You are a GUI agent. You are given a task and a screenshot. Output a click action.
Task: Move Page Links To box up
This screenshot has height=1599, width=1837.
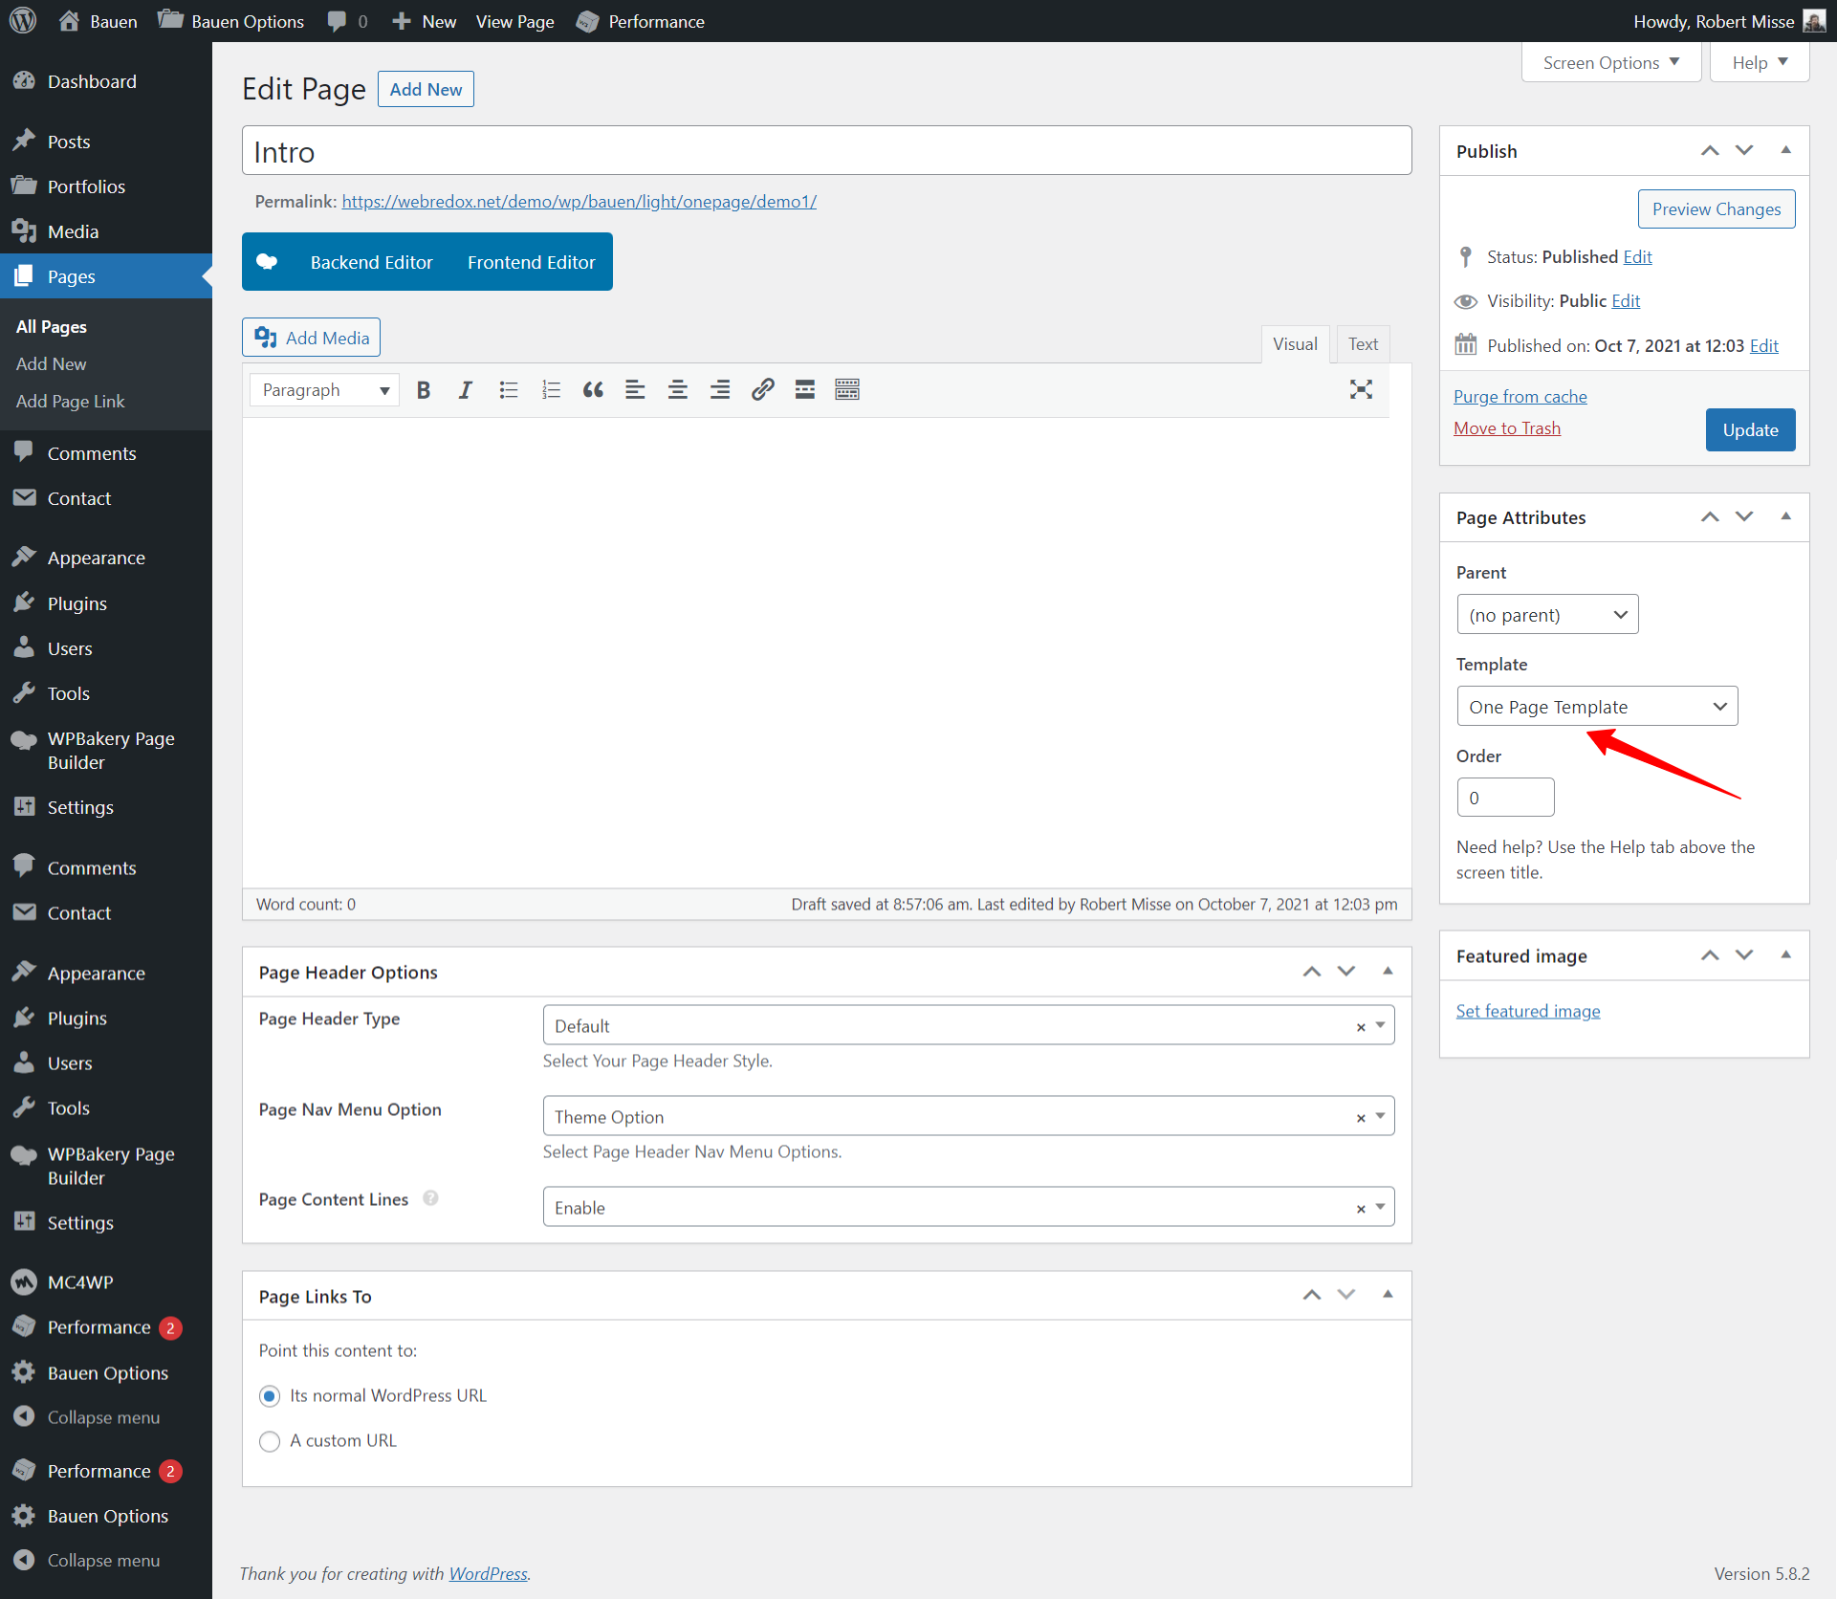pos(1312,1295)
